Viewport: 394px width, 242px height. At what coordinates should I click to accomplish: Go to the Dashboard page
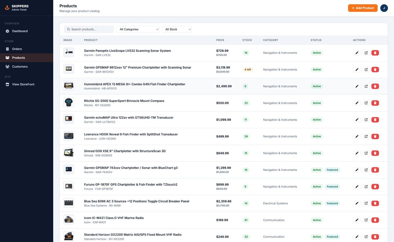(x=26, y=31)
